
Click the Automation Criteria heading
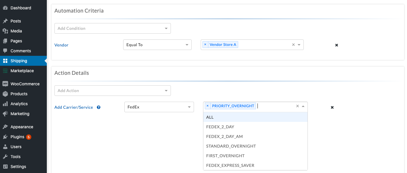79,11
